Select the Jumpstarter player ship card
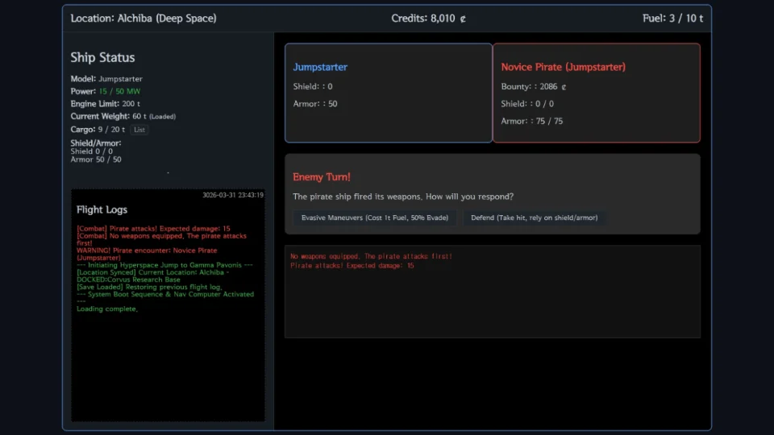The width and height of the screenshot is (774, 435). click(388, 93)
